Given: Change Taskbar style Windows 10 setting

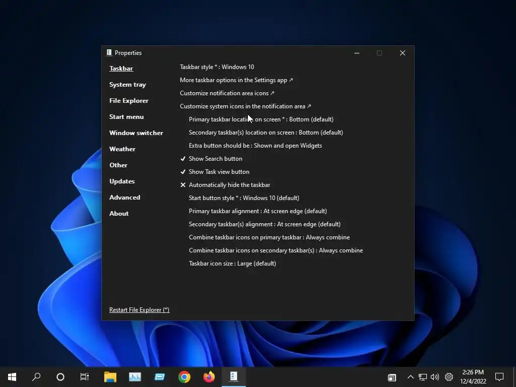Looking at the screenshot, I should pos(217,67).
